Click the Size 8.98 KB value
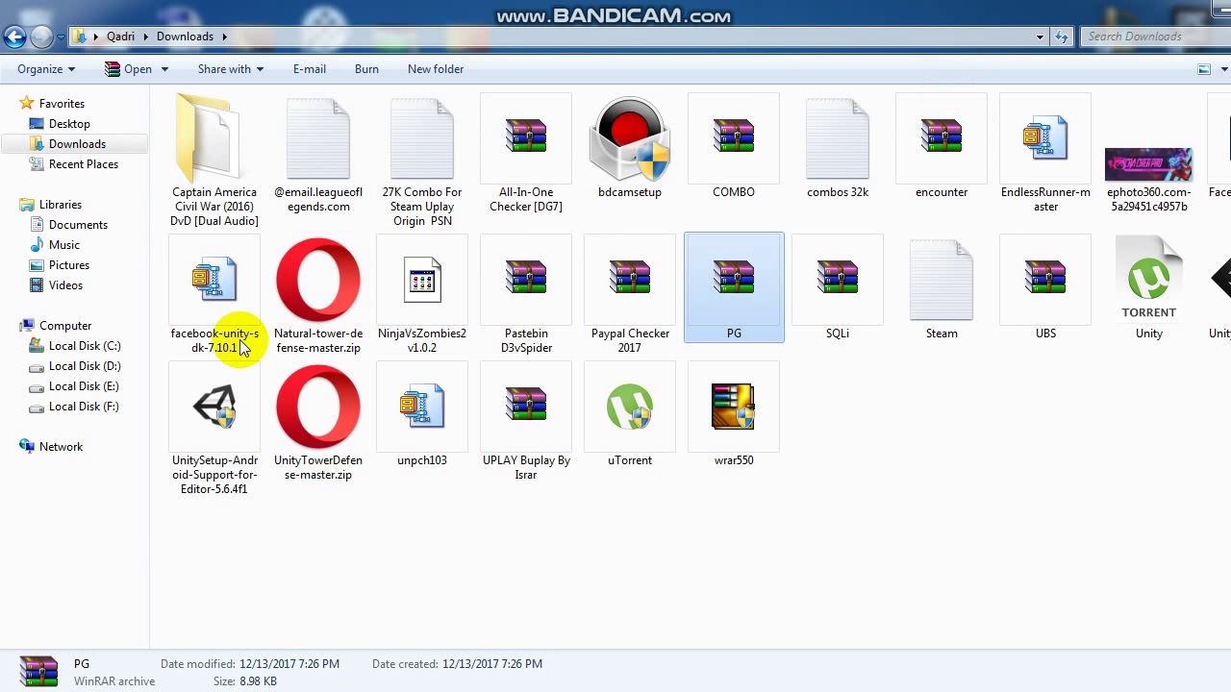The image size is (1231, 692). pos(259,681)
